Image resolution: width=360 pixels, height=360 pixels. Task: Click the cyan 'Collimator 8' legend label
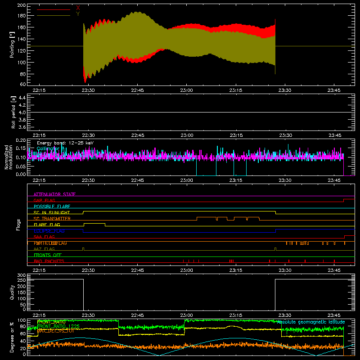coord(50,149)
